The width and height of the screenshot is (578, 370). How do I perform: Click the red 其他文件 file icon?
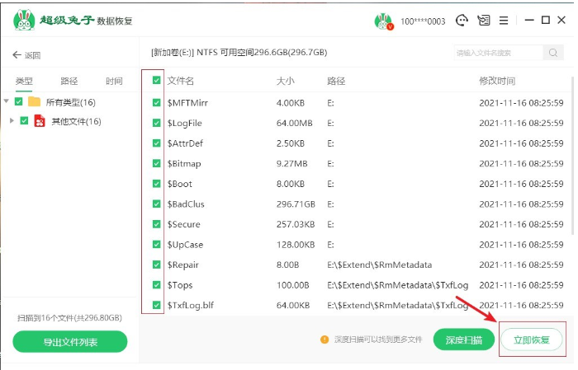40,121
